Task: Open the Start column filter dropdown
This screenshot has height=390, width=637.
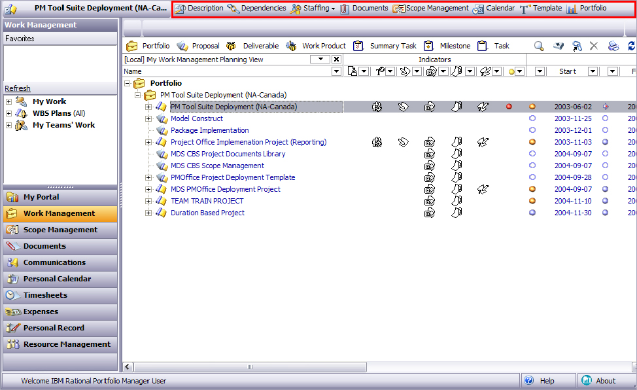Action: 593,71
